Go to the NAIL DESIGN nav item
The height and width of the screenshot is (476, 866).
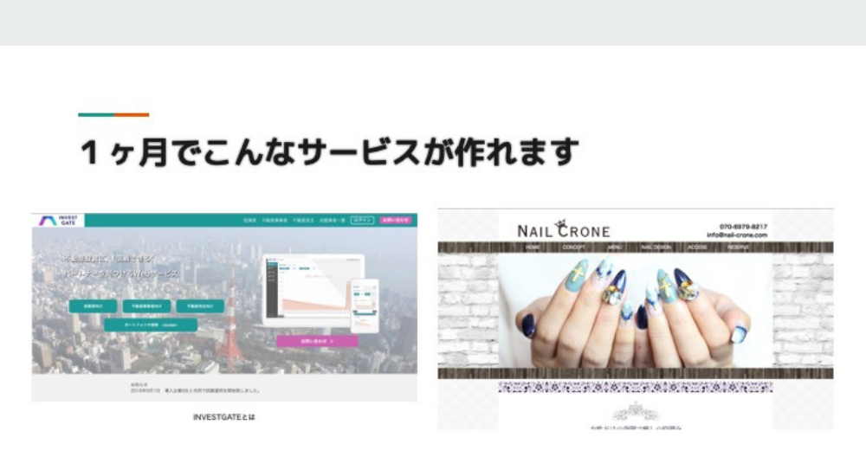coord(656,248)
